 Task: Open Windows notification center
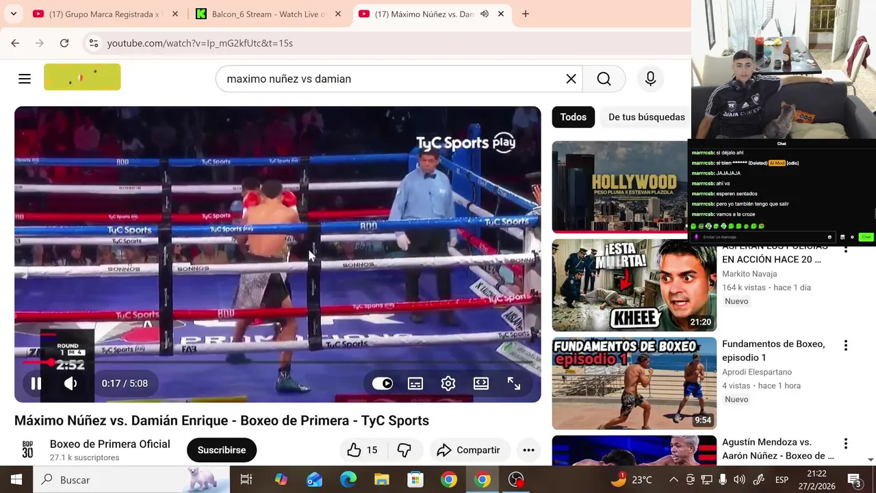(855, 479)
